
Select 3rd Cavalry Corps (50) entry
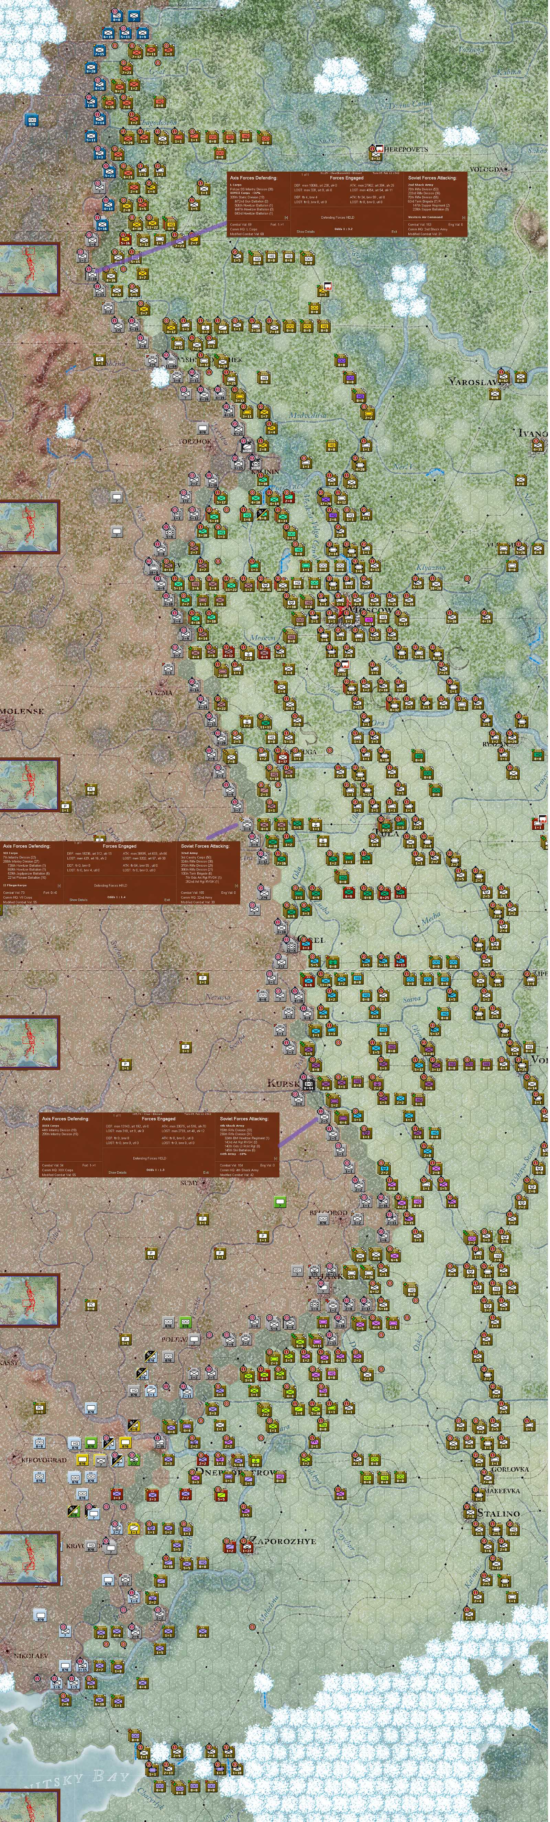[x=196, y=857]
